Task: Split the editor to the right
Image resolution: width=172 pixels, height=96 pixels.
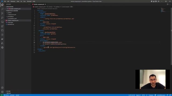Action: pyautogui.click(x=168, y=4)
